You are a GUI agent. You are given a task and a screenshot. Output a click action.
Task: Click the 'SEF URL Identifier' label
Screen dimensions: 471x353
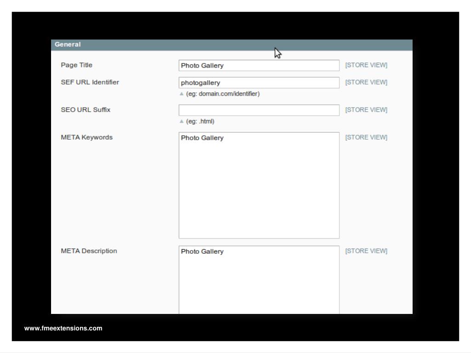90,82
